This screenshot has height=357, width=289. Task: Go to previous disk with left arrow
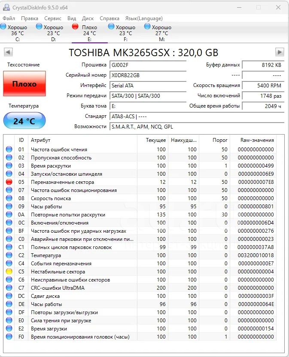[8, 52]
